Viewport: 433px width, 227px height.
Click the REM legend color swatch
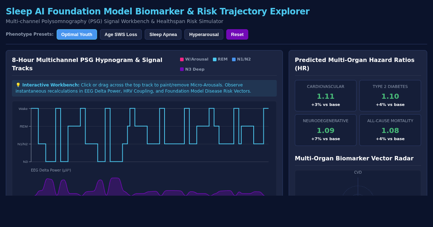(x=215, y=59)
